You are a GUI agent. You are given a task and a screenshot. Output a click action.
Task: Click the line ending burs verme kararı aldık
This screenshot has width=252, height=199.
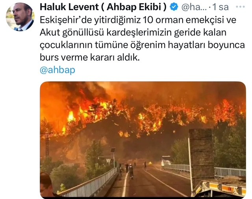pyautogui.click(x=90, y=57)
